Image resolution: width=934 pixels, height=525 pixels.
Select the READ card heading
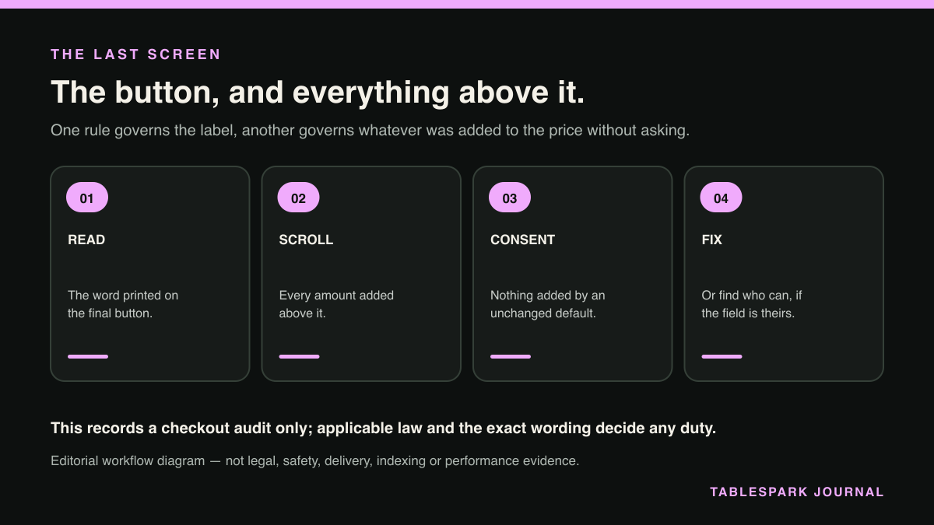(86, 240)
